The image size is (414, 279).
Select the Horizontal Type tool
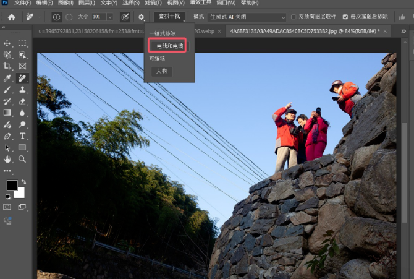click(x=22, y=136)
